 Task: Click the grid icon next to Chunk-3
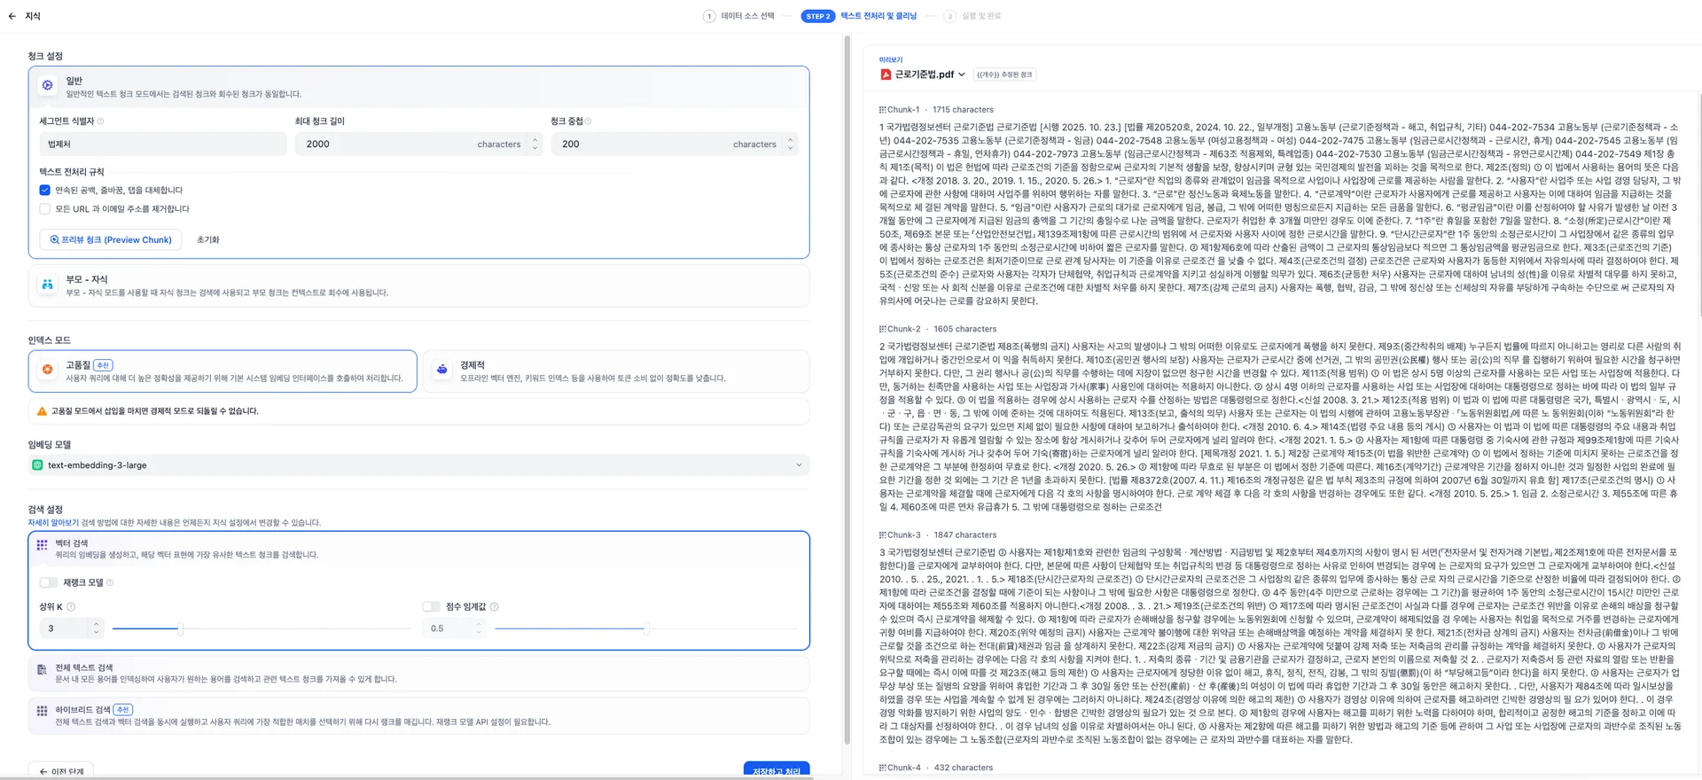coord(882,535)
